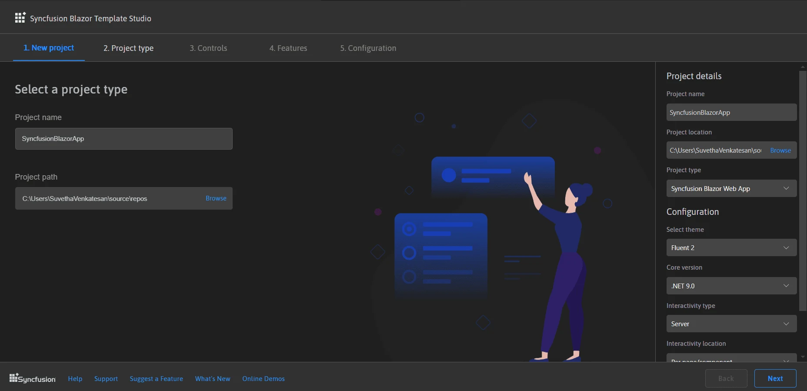
Task: Edit Project name in Project details panel
Action: tap(731, 112)
